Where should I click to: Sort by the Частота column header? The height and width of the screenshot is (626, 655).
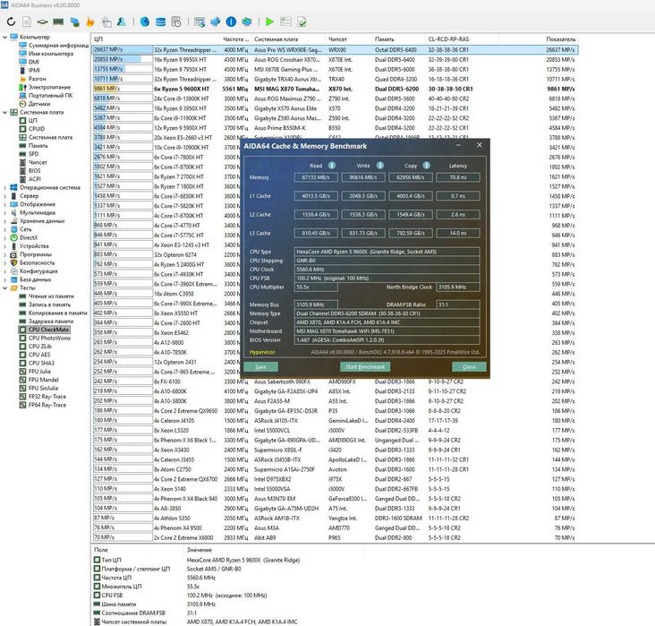pos(235,39)
